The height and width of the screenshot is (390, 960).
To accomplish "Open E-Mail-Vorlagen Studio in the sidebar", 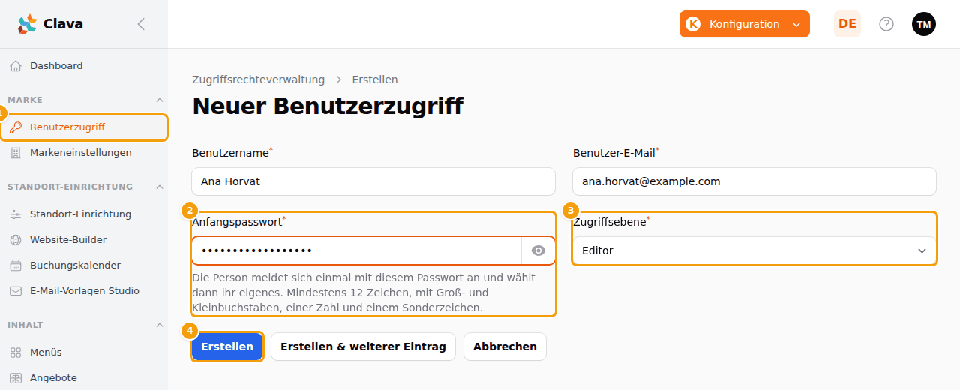I will pyautogui.click(x=84, y=291).
